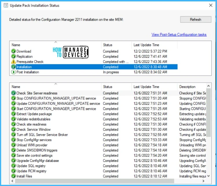Click warning icon beside Prerequisite Check
The image size is (217, 186).
[13, 61]
